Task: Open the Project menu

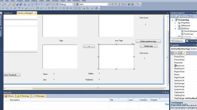Action: [20, 1]
